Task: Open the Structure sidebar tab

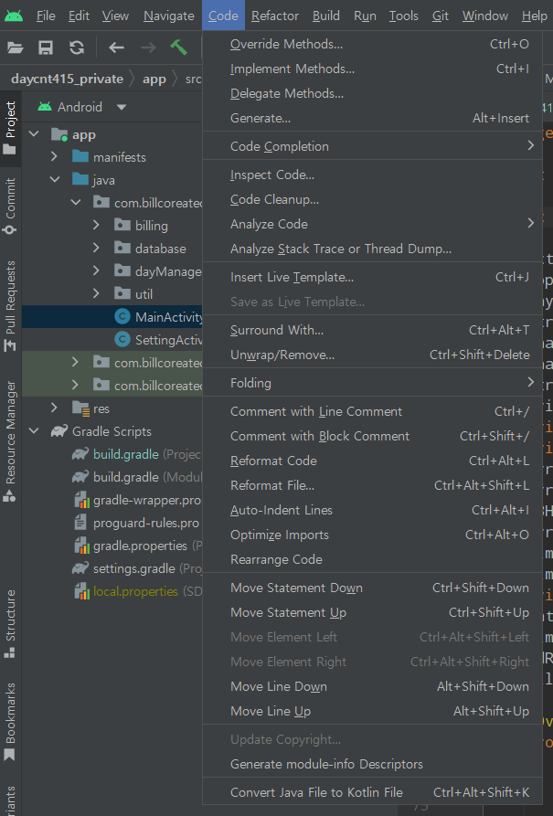Action: pyautogui.click(x=10, y=623)
